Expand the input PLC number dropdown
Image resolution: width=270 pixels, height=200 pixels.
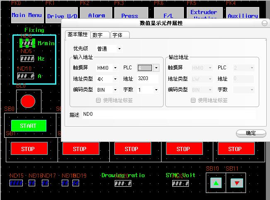[x=156, y=68]
